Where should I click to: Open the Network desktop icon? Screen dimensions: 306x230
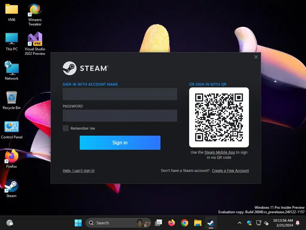coord(12,70)
